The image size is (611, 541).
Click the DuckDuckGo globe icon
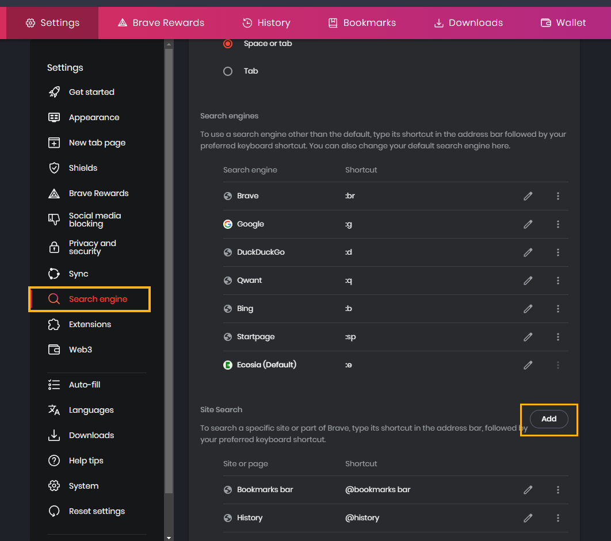point(228,252)
